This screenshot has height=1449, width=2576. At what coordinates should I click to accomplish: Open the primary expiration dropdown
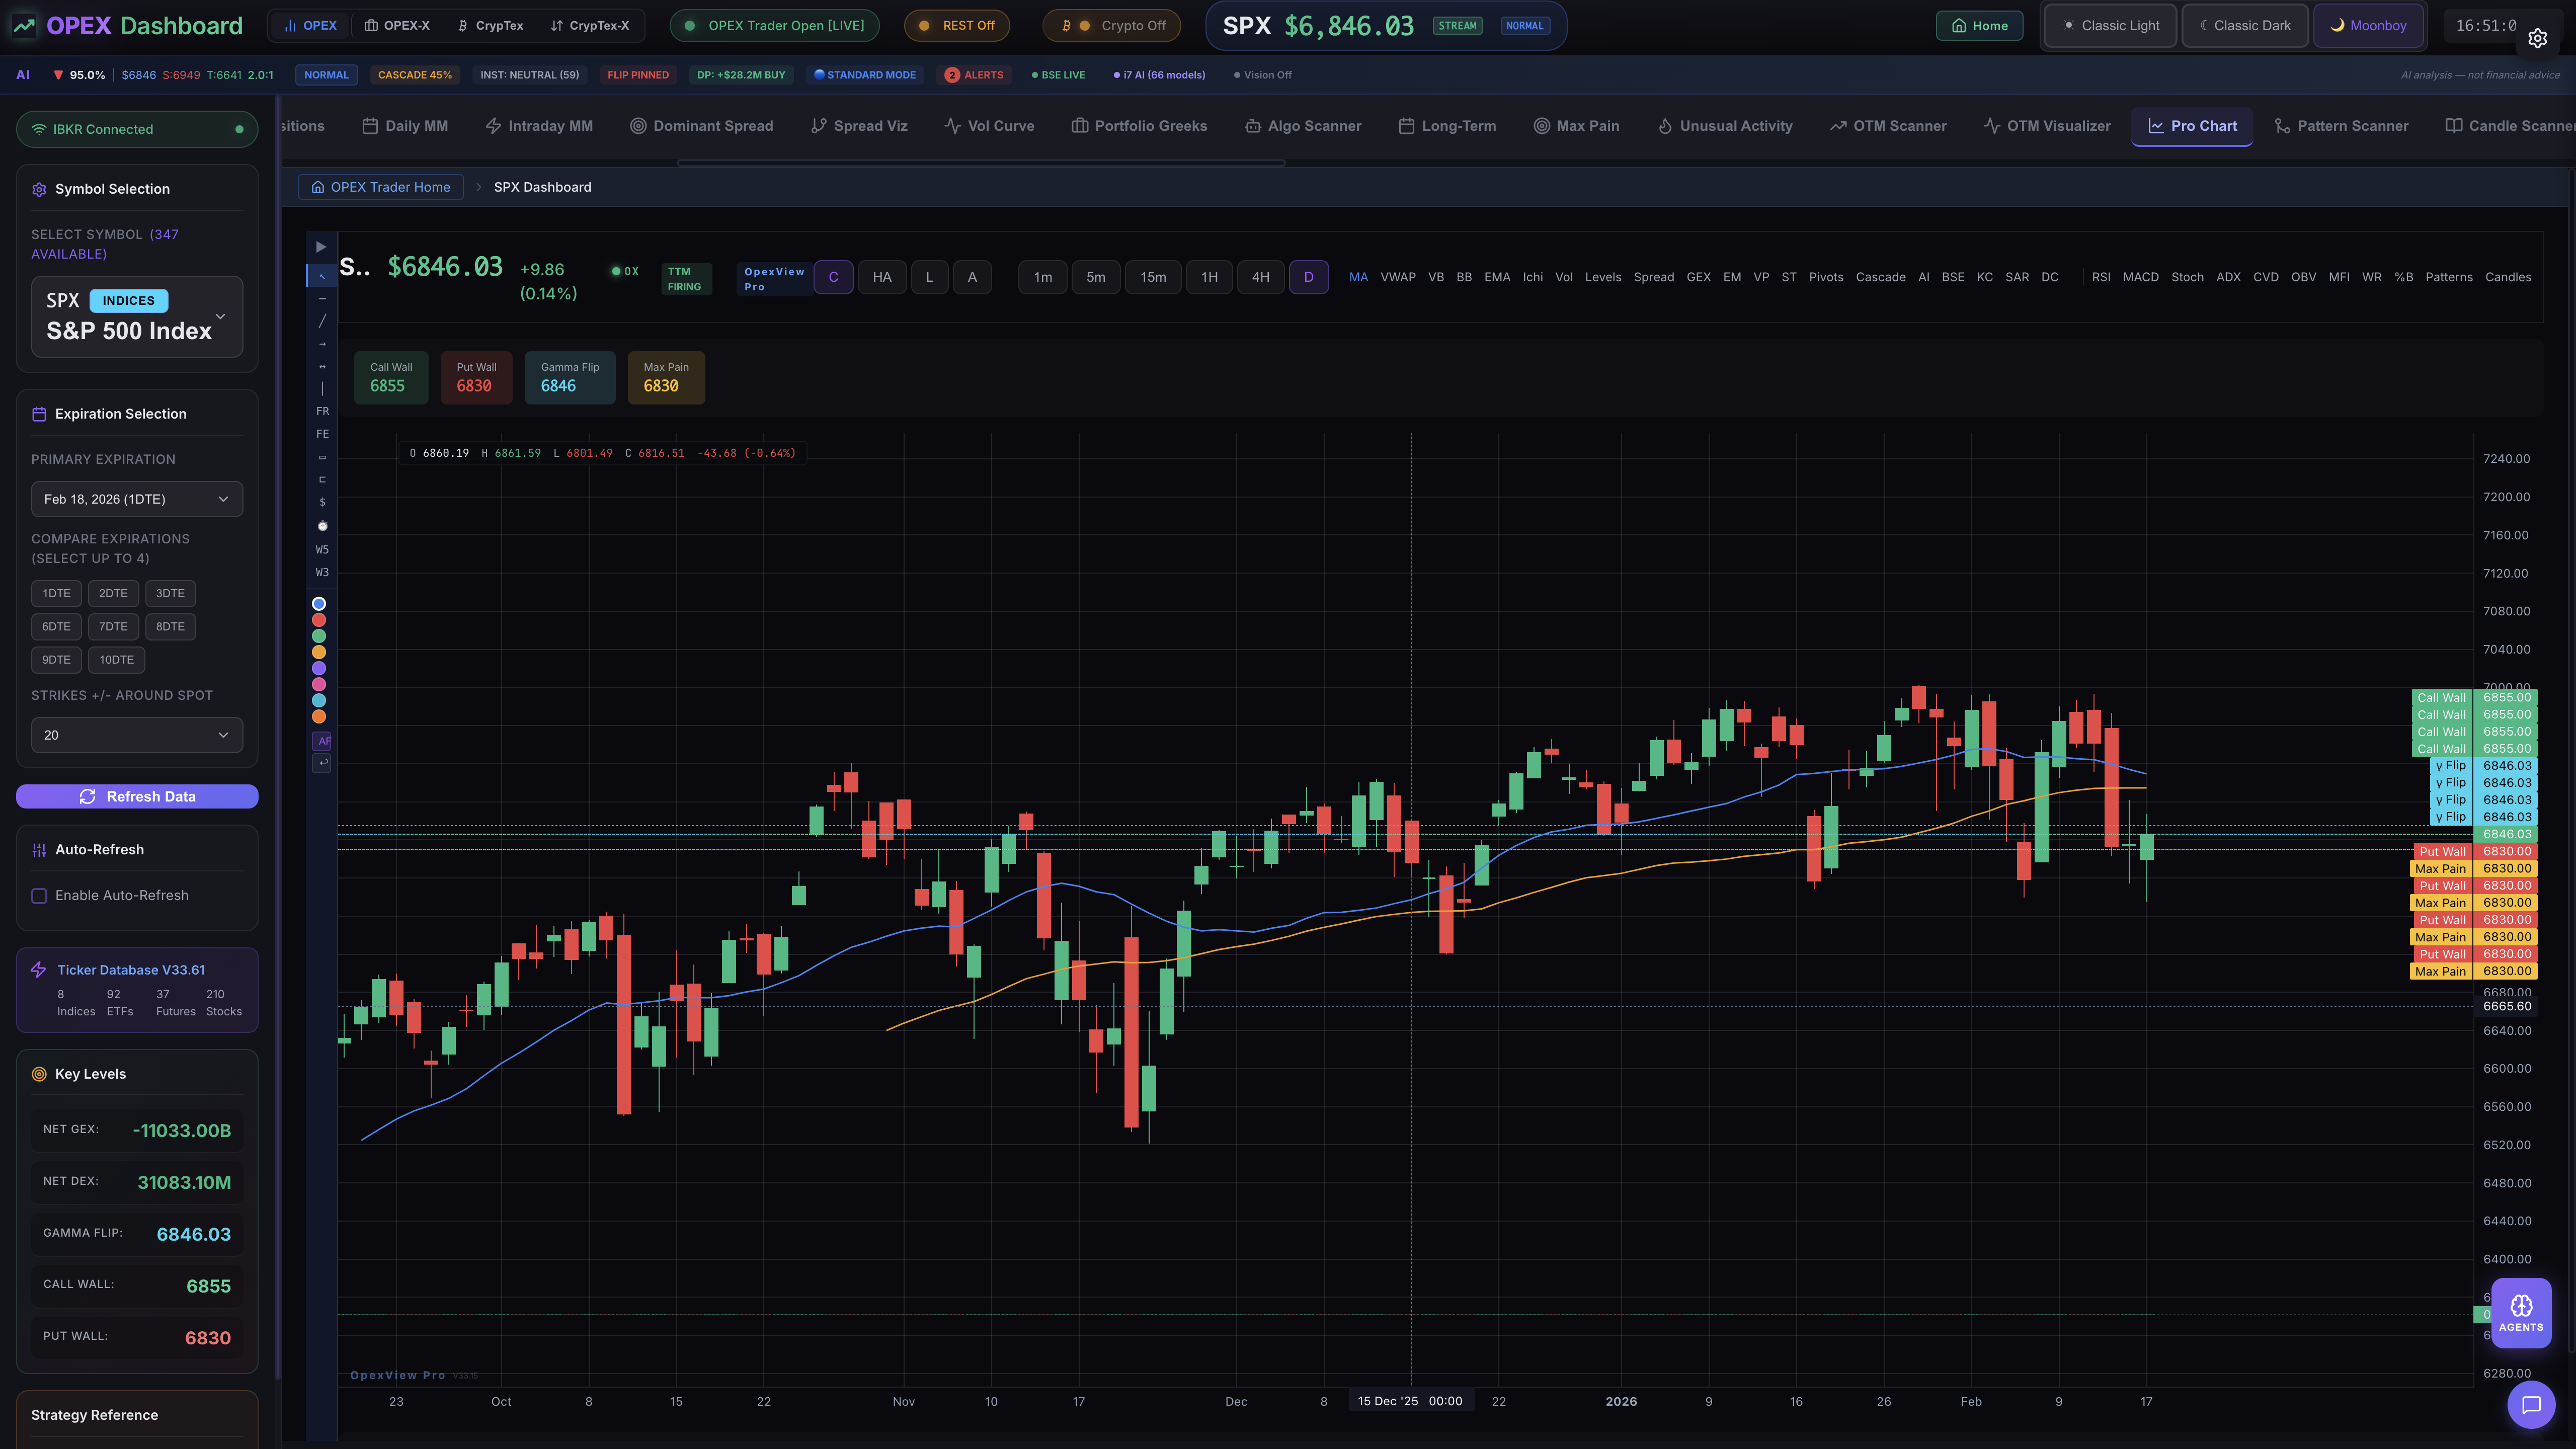click(137, 499)
